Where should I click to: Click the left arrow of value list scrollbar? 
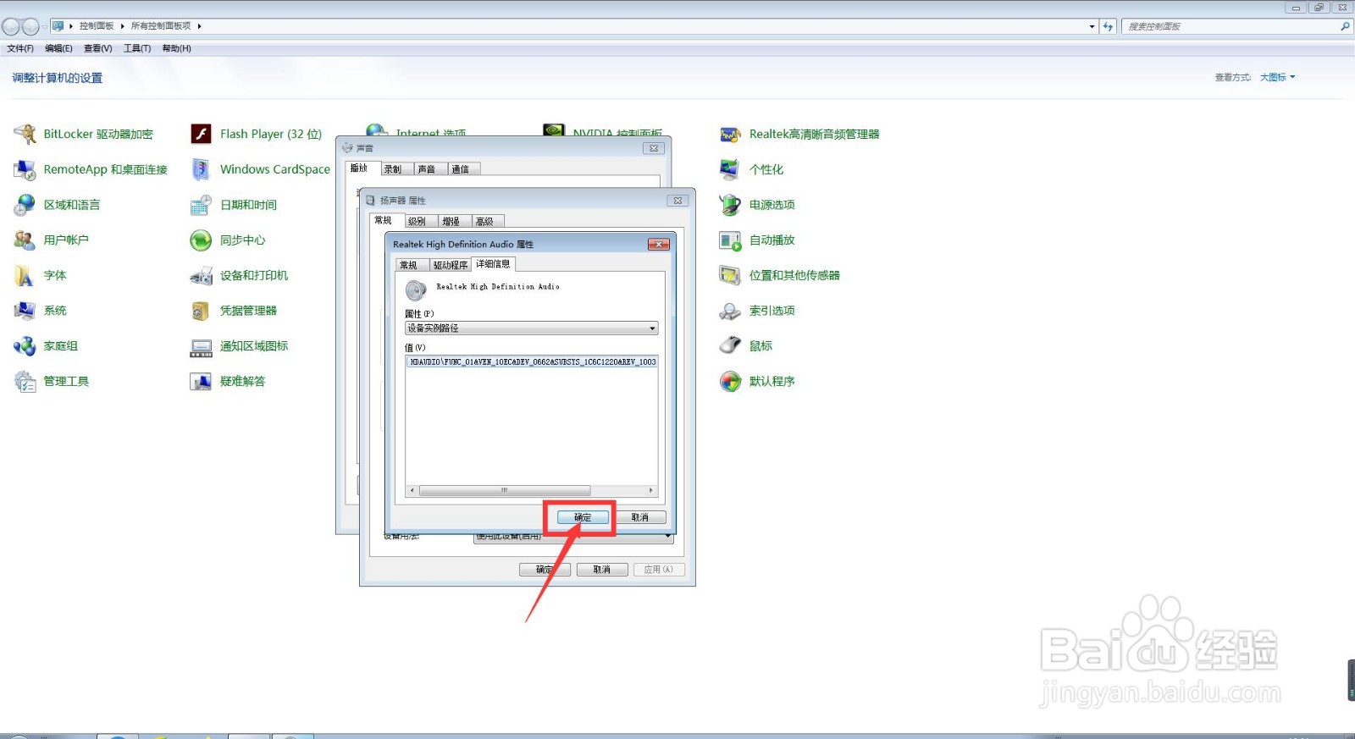[x=412, y=490]
